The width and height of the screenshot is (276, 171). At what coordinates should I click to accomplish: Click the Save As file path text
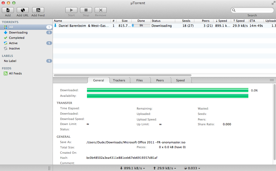coord(136,142)
